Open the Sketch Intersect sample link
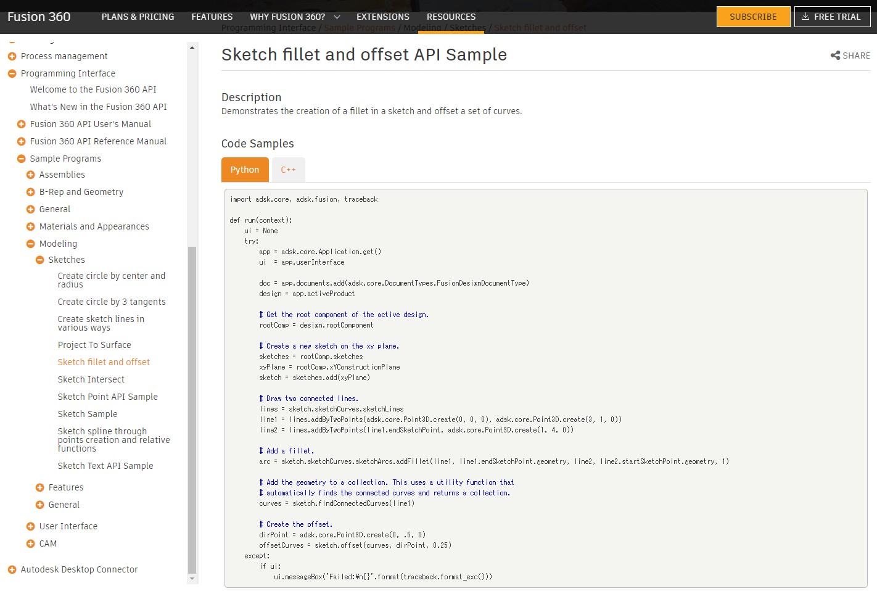Viewport: 877px width, 591px height. (91, 379)
